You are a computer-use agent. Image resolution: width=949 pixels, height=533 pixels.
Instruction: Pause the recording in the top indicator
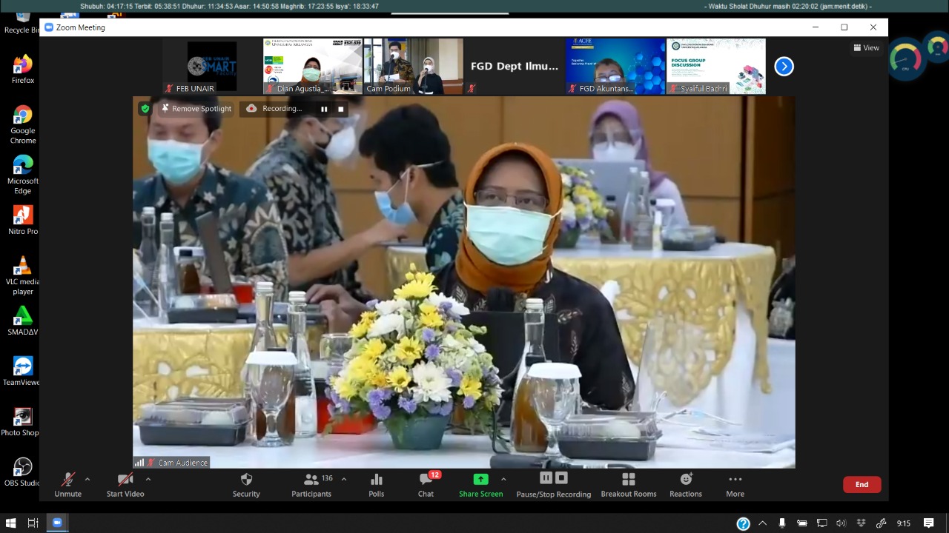click(324, 109)
